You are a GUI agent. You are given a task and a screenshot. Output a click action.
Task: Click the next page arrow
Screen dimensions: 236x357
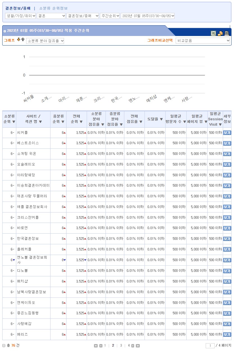(133, 346)
